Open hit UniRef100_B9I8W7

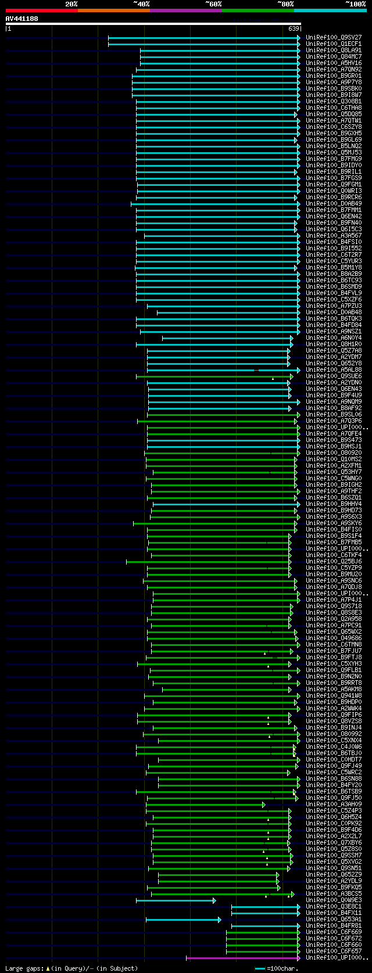pyautogui.click(x=334, y=95)
